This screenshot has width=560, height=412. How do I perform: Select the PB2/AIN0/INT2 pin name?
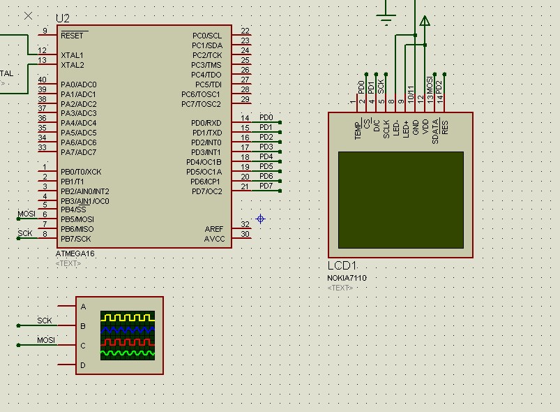tap(85, 191)
